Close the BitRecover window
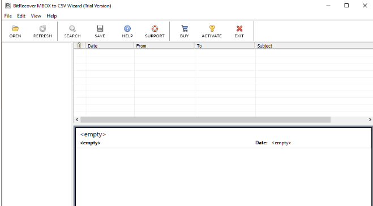 pyautogui.click(x=365, y=6)
